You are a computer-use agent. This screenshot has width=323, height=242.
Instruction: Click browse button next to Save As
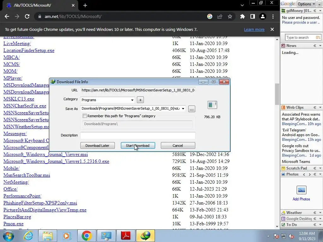pos(191,109)
